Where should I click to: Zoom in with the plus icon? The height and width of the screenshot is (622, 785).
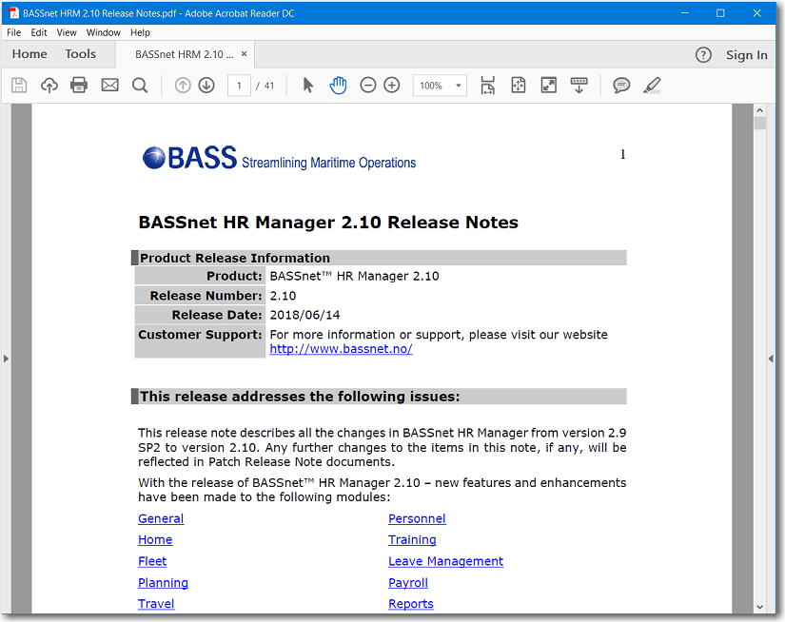pos(391,86)
